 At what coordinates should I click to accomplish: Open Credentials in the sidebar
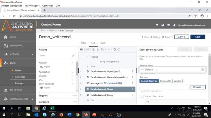tap(20, 77)
